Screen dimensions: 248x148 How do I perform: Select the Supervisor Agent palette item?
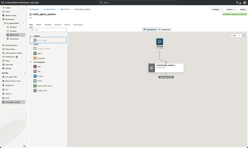[42, 48]
